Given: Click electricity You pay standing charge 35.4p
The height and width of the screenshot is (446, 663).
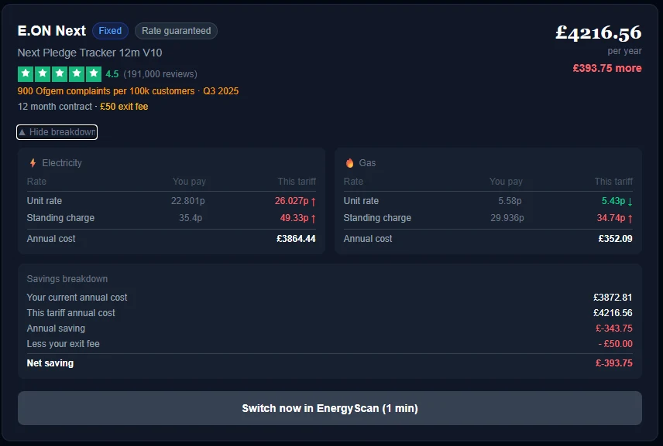Looking at the screenshot, I should click(x=191, y=218).
